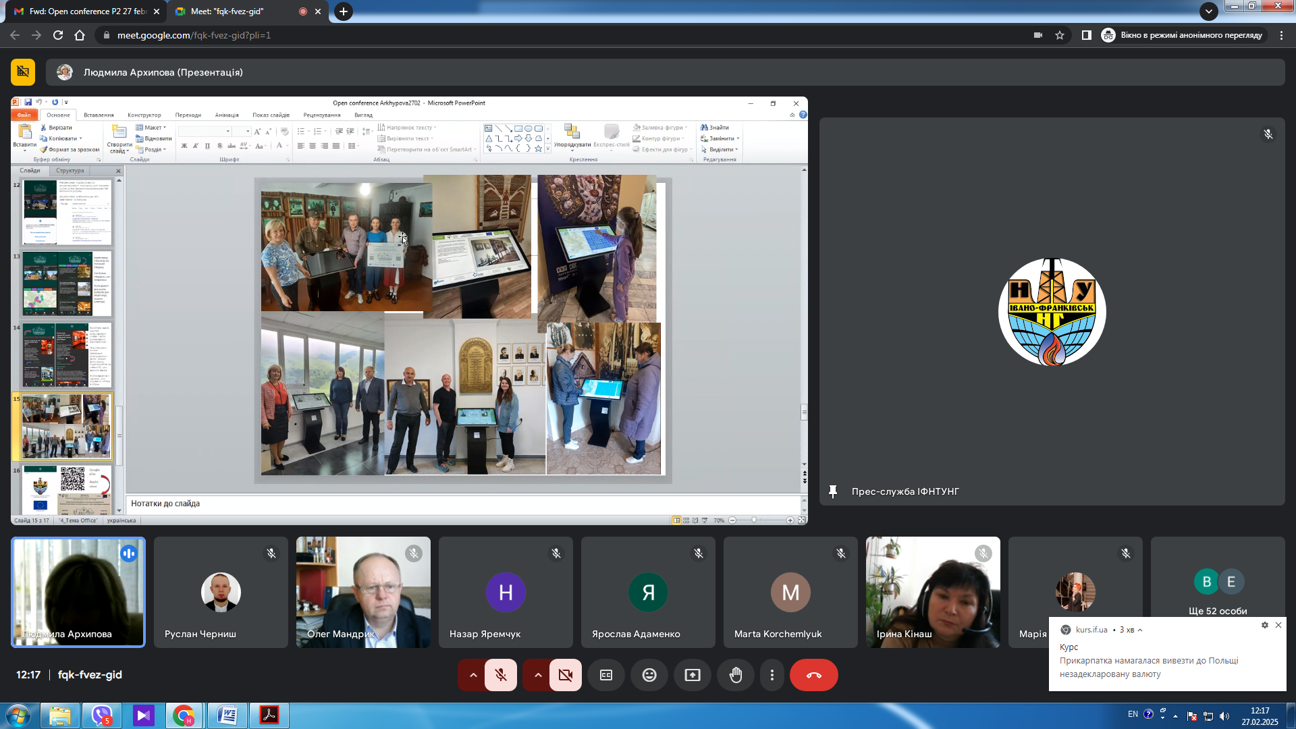The height and width of the screenshot is (729, 1296).
Task: Click the volume icon in system tray
Action: 1224,716
